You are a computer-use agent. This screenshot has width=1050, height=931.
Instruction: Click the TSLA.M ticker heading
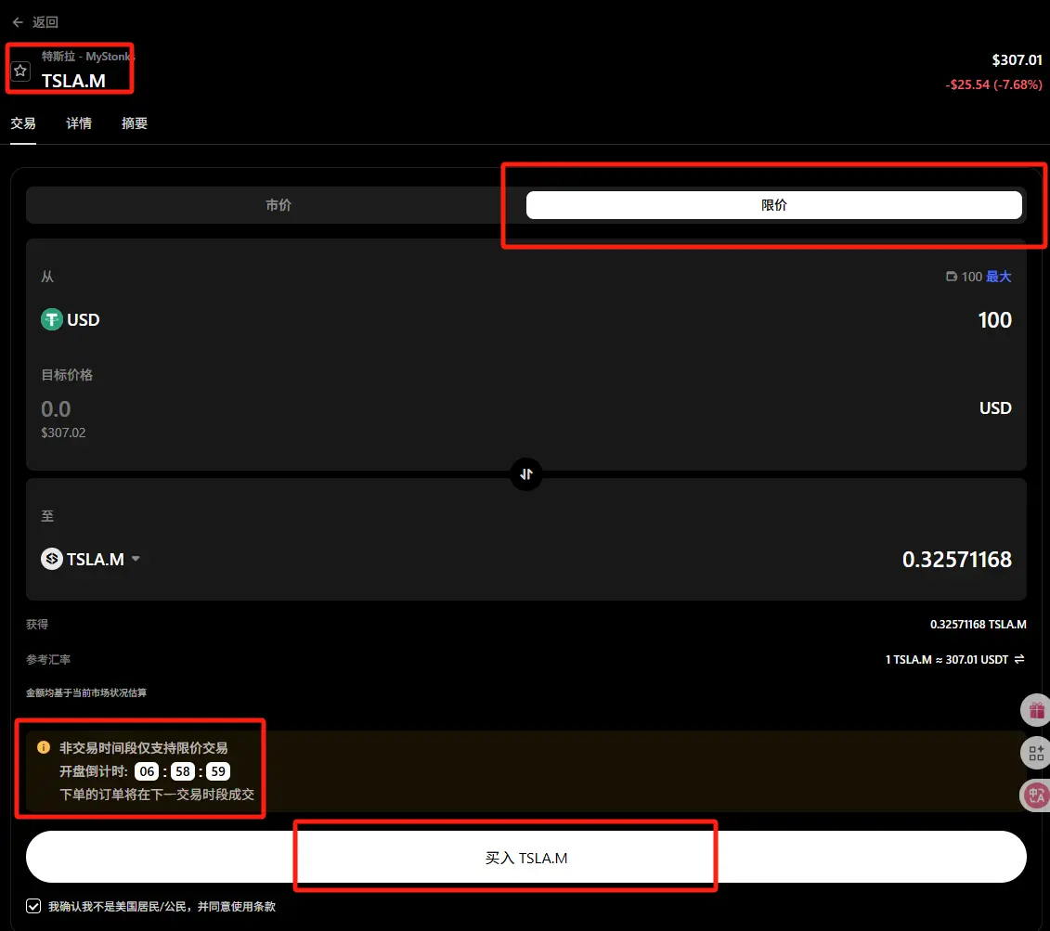coord(73,81)
